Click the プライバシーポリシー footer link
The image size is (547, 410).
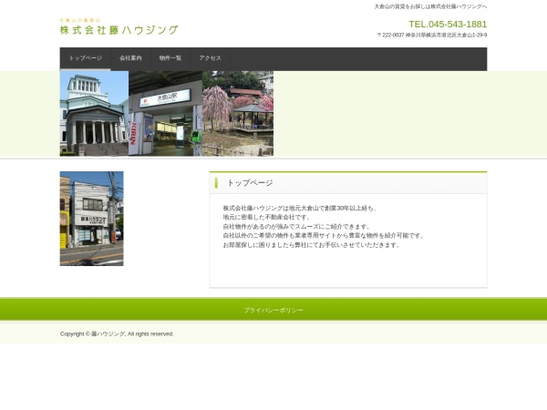point(273,310)
